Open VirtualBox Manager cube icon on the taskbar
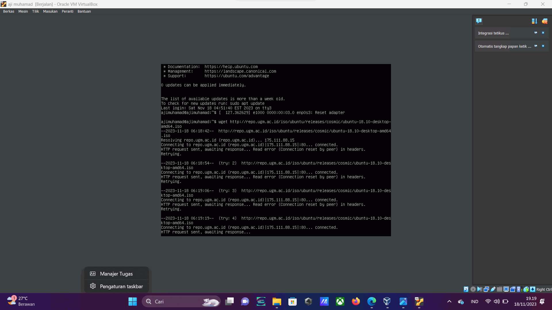Screen dimensions: 552x310 [387, 301]
